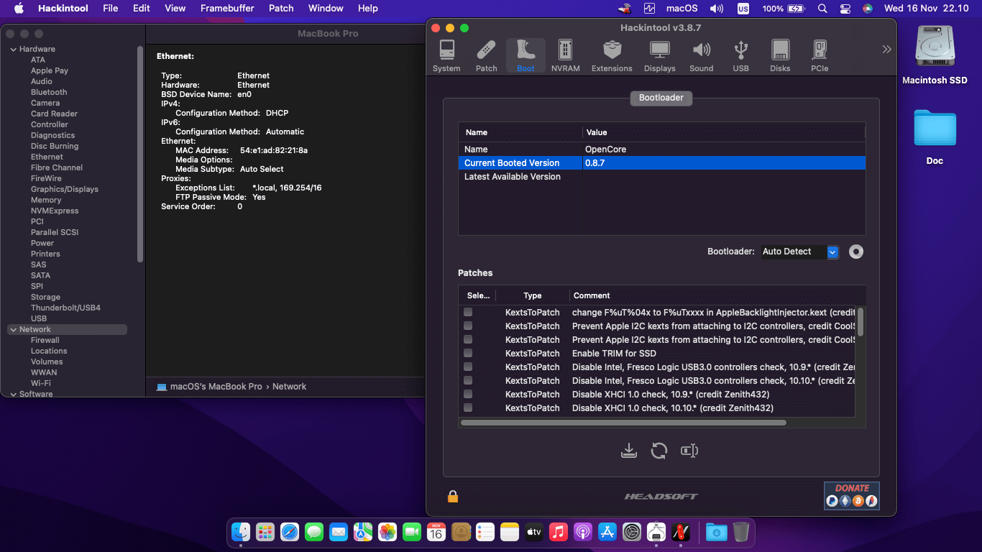Collapse the Software section disclosure triangle
982x552 pixels.
[13, 394]
